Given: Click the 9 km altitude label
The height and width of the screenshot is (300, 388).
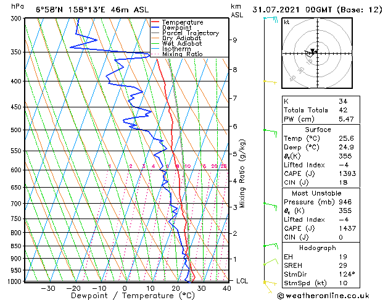Looking at the screenshot, I should 235,40.
